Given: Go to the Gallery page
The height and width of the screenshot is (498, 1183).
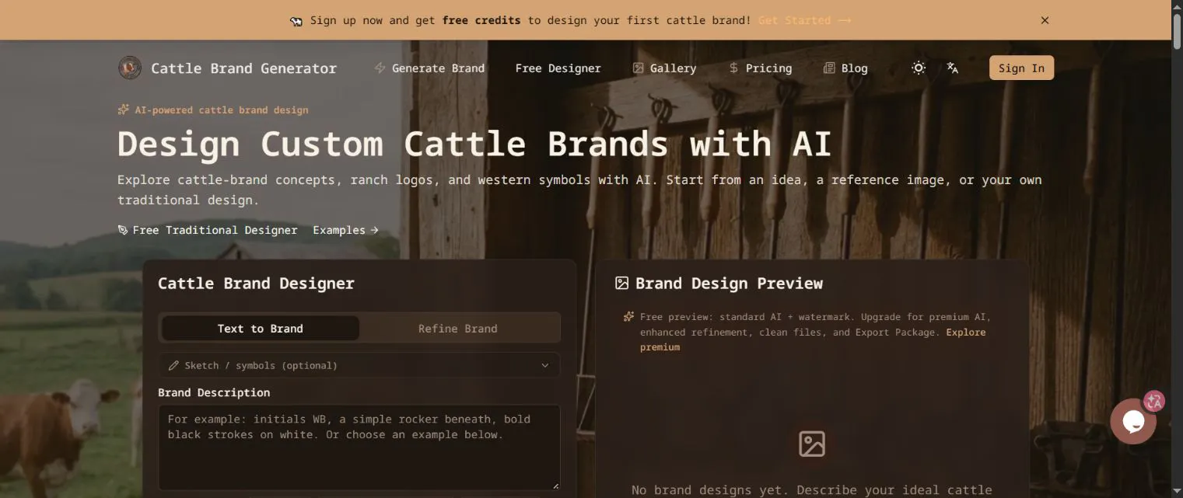Looking at the screenshot, I should click(x=664, y=68).
